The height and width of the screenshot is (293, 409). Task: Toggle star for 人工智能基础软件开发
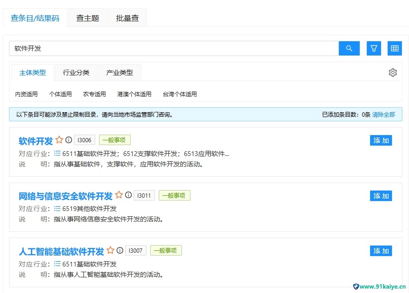pos(110,250)
